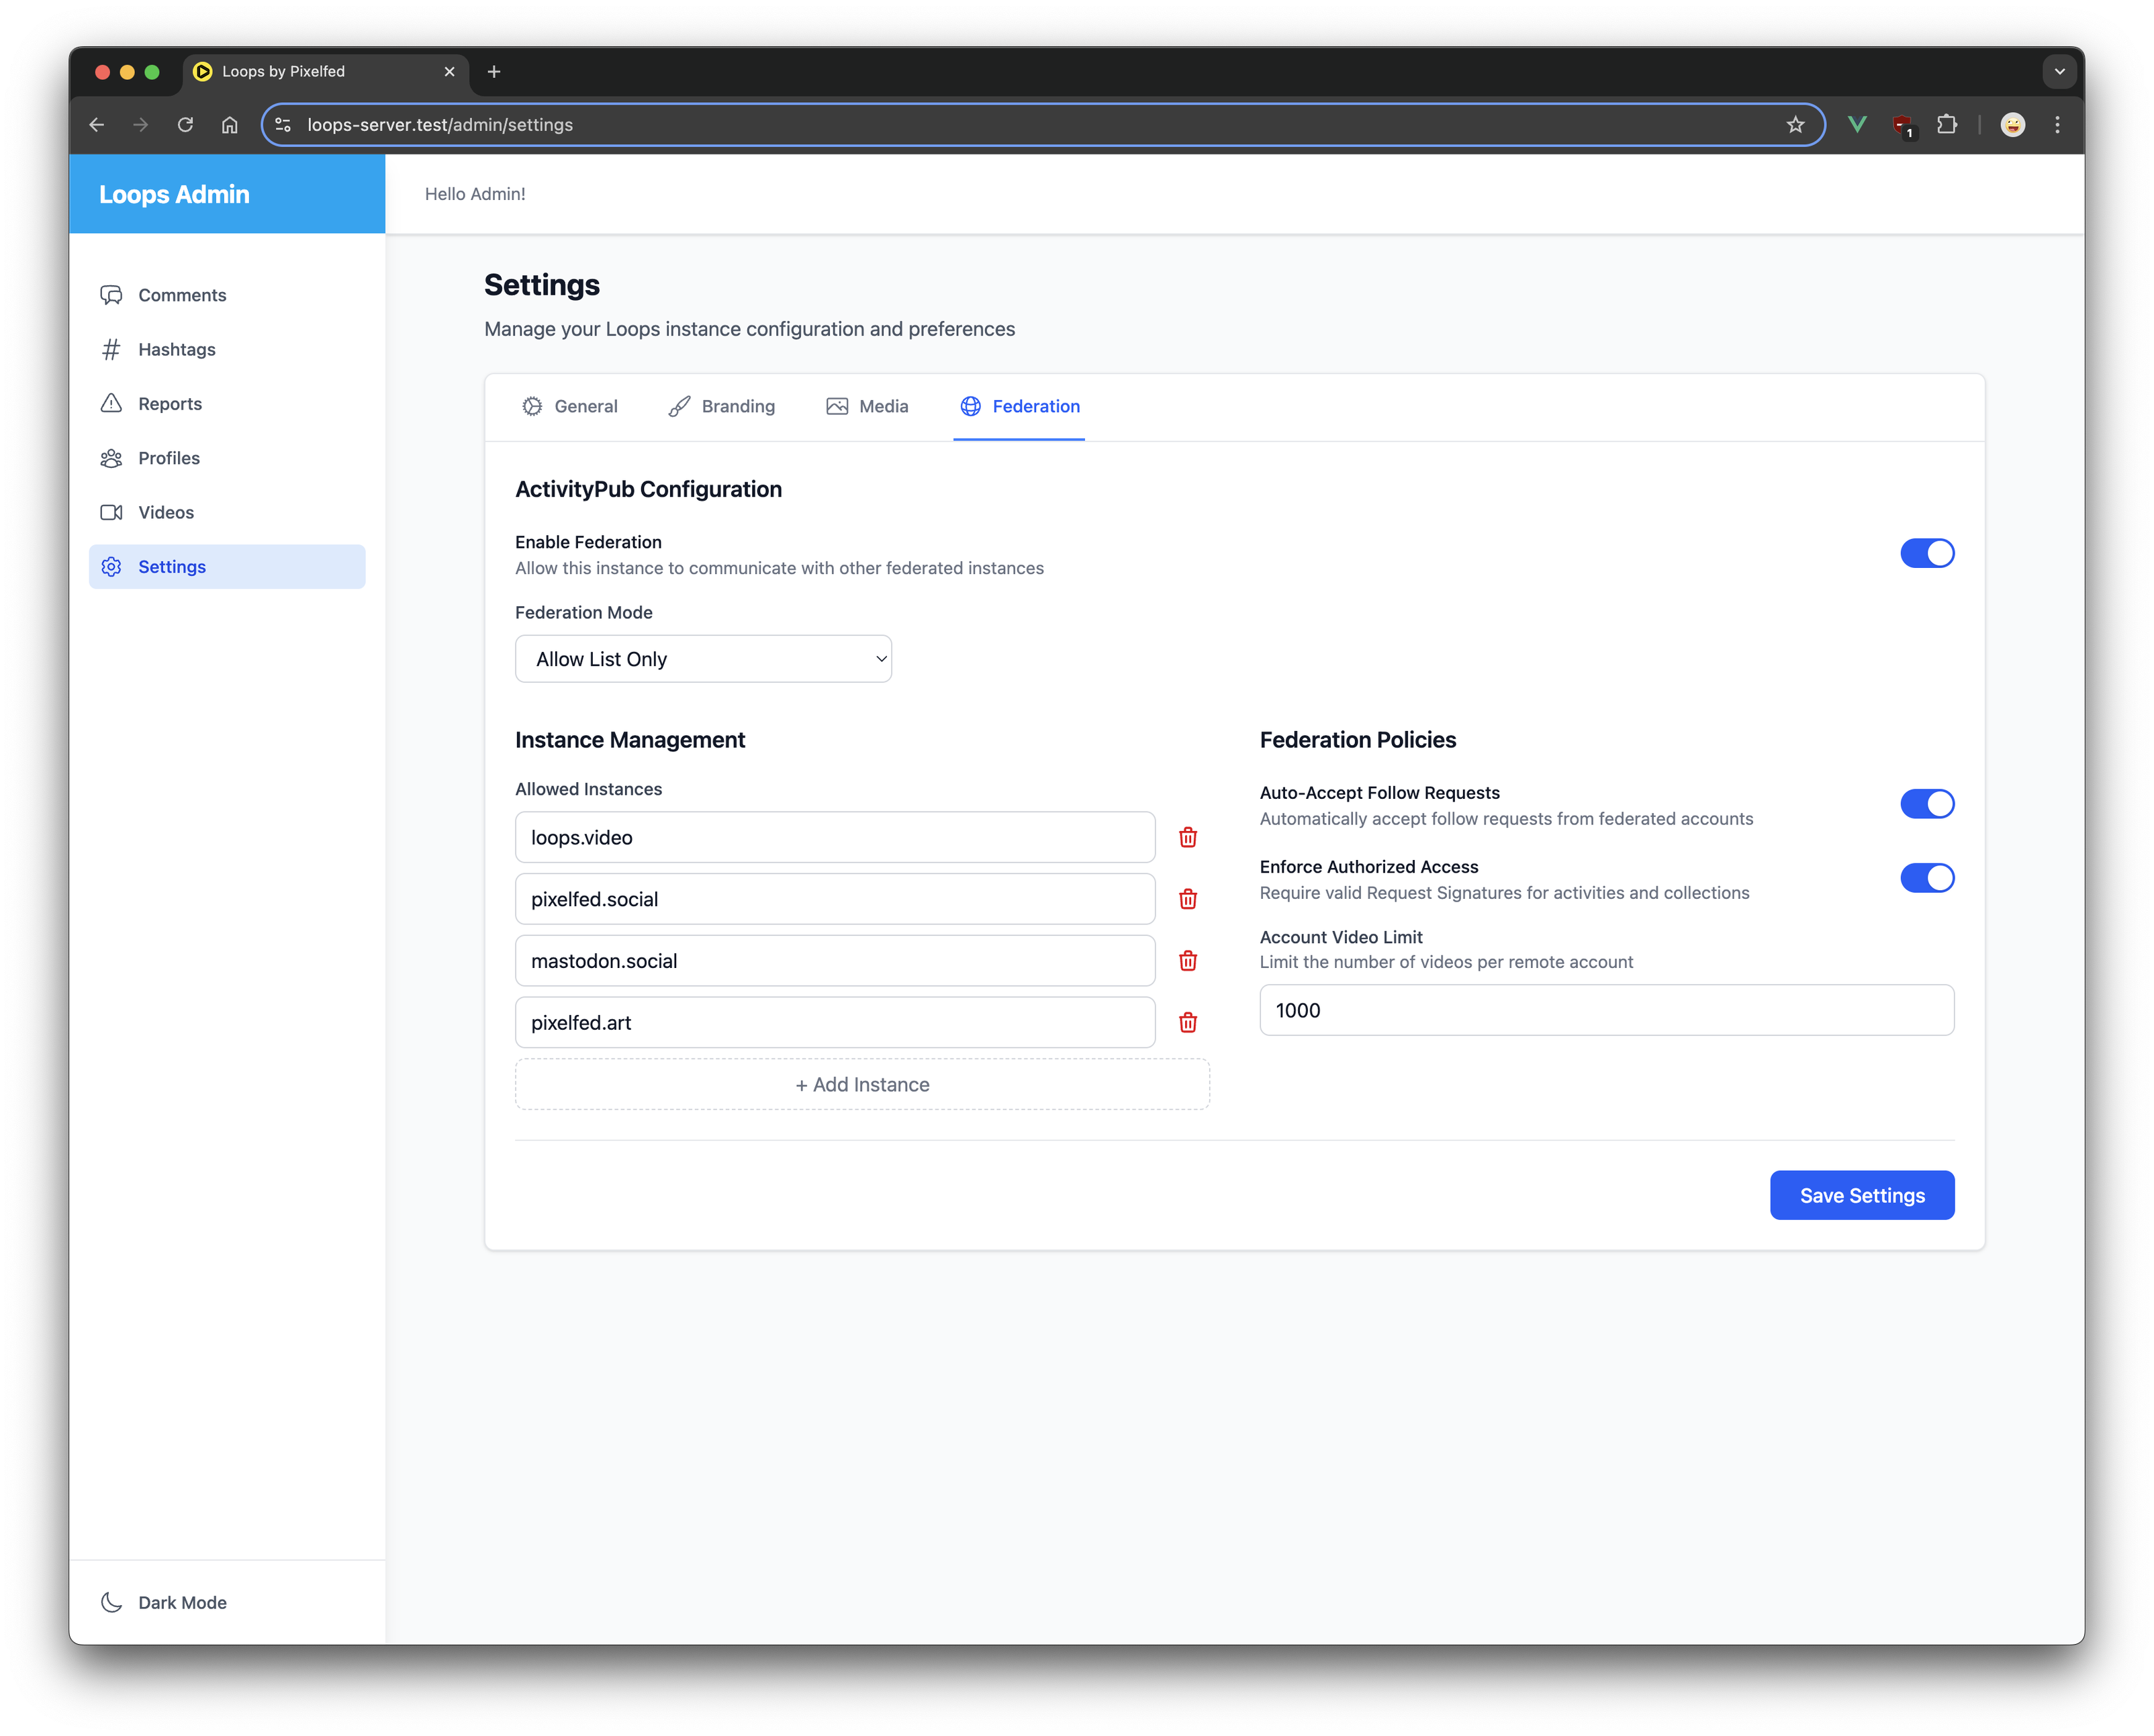Expand the tab search chevron in Chrome
Viewport: 2154px width, 1736px height.
pos(2059,71)
